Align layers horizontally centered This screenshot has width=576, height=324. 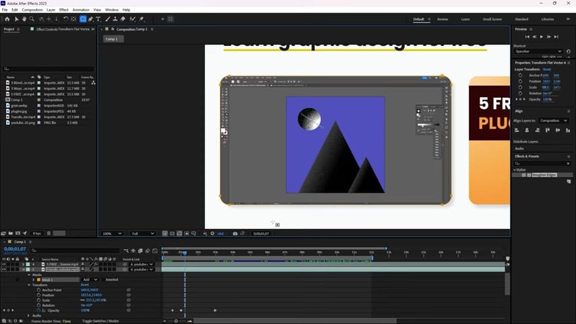pyautogui.click(x=527, y=130)
